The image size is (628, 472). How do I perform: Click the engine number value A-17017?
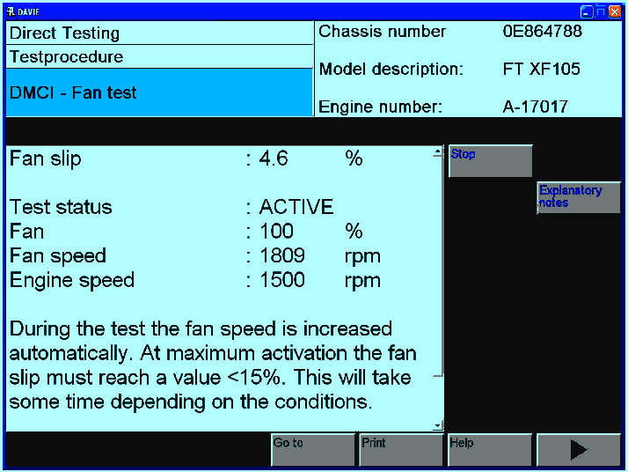pyautogui.click(x=536, y=107)
